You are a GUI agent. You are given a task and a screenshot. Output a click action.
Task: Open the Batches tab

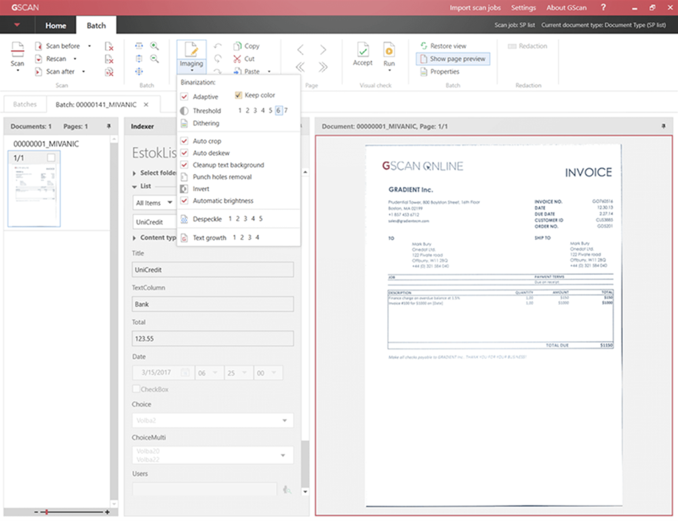pos(24,104)
